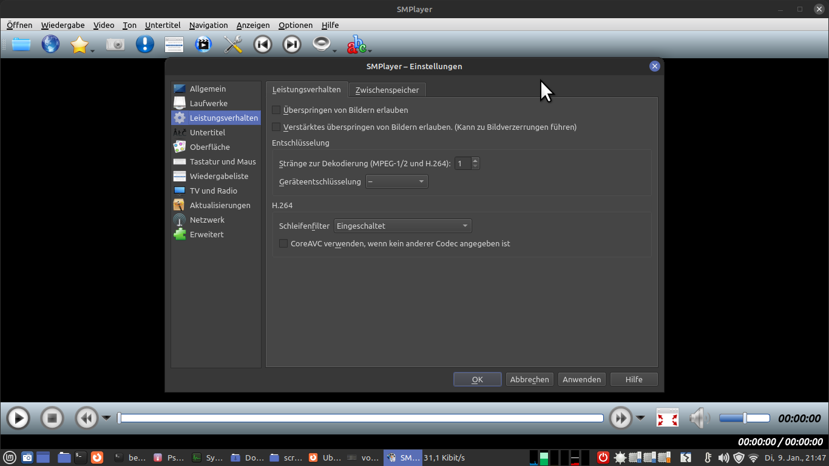Confirm settings with the OK button
The width and height of the screenshot is (829, 466).
point(478,379)
